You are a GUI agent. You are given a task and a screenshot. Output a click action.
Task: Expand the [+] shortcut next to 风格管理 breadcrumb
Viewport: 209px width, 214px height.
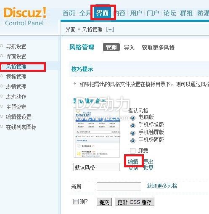tap(110, 29)
